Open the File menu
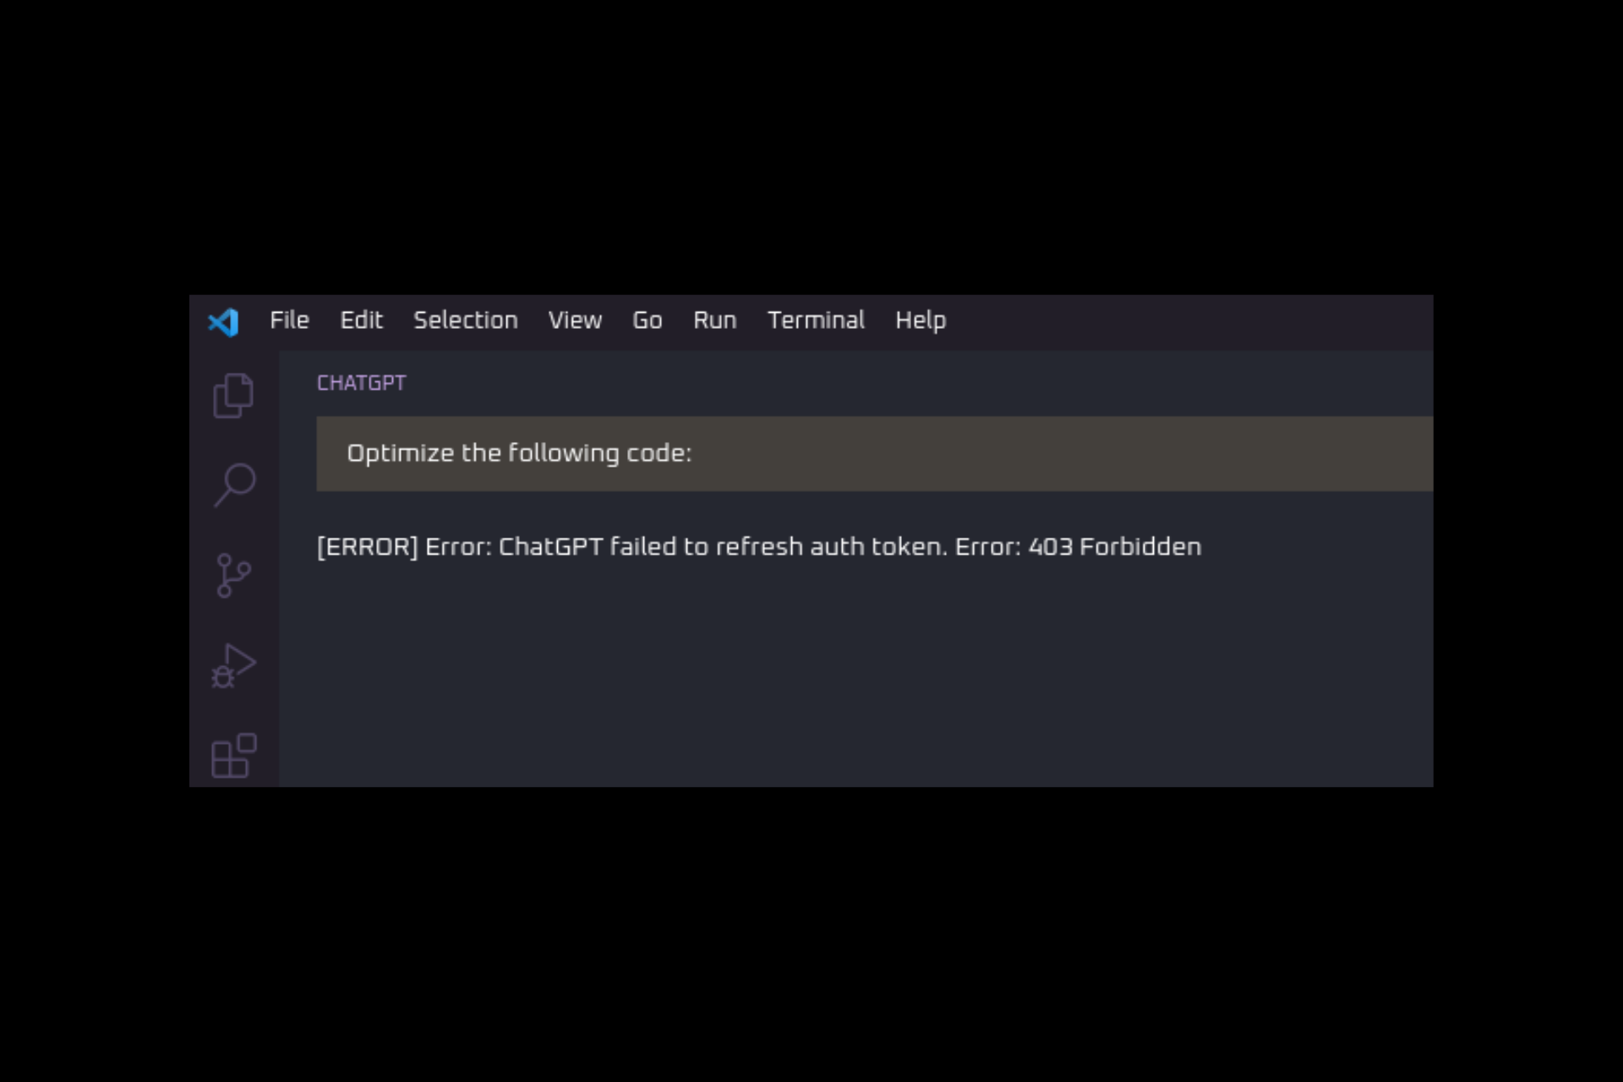 [288, 320]
